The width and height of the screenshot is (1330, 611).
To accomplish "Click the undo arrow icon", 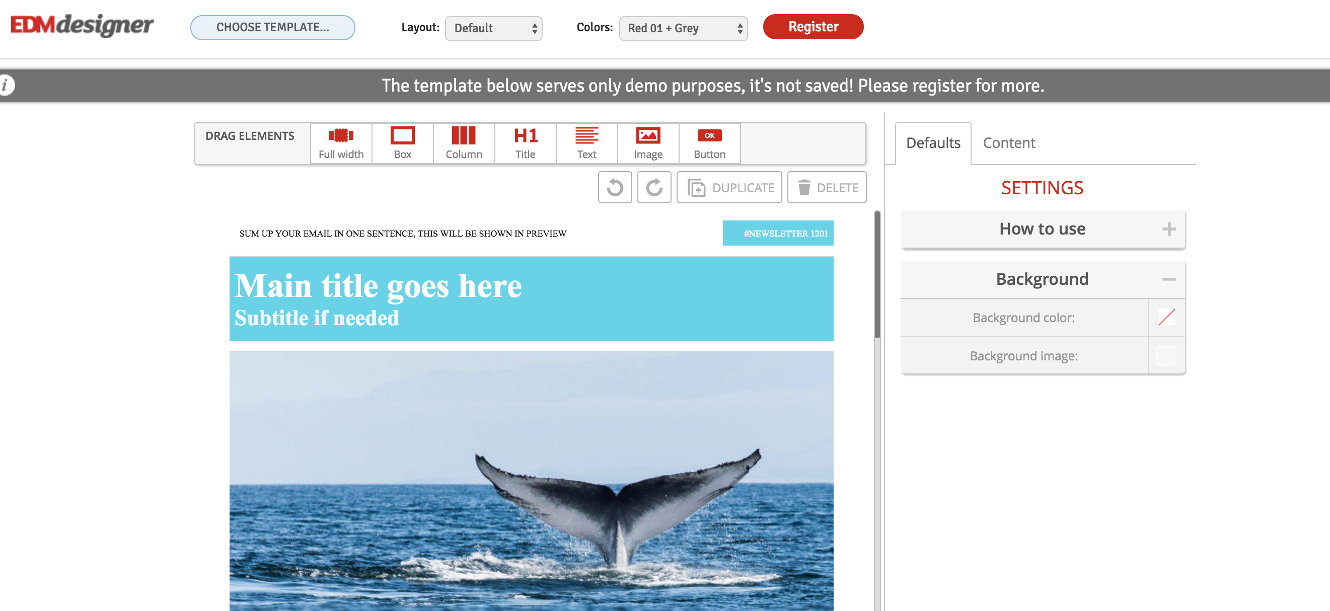I will pos(614,187).
